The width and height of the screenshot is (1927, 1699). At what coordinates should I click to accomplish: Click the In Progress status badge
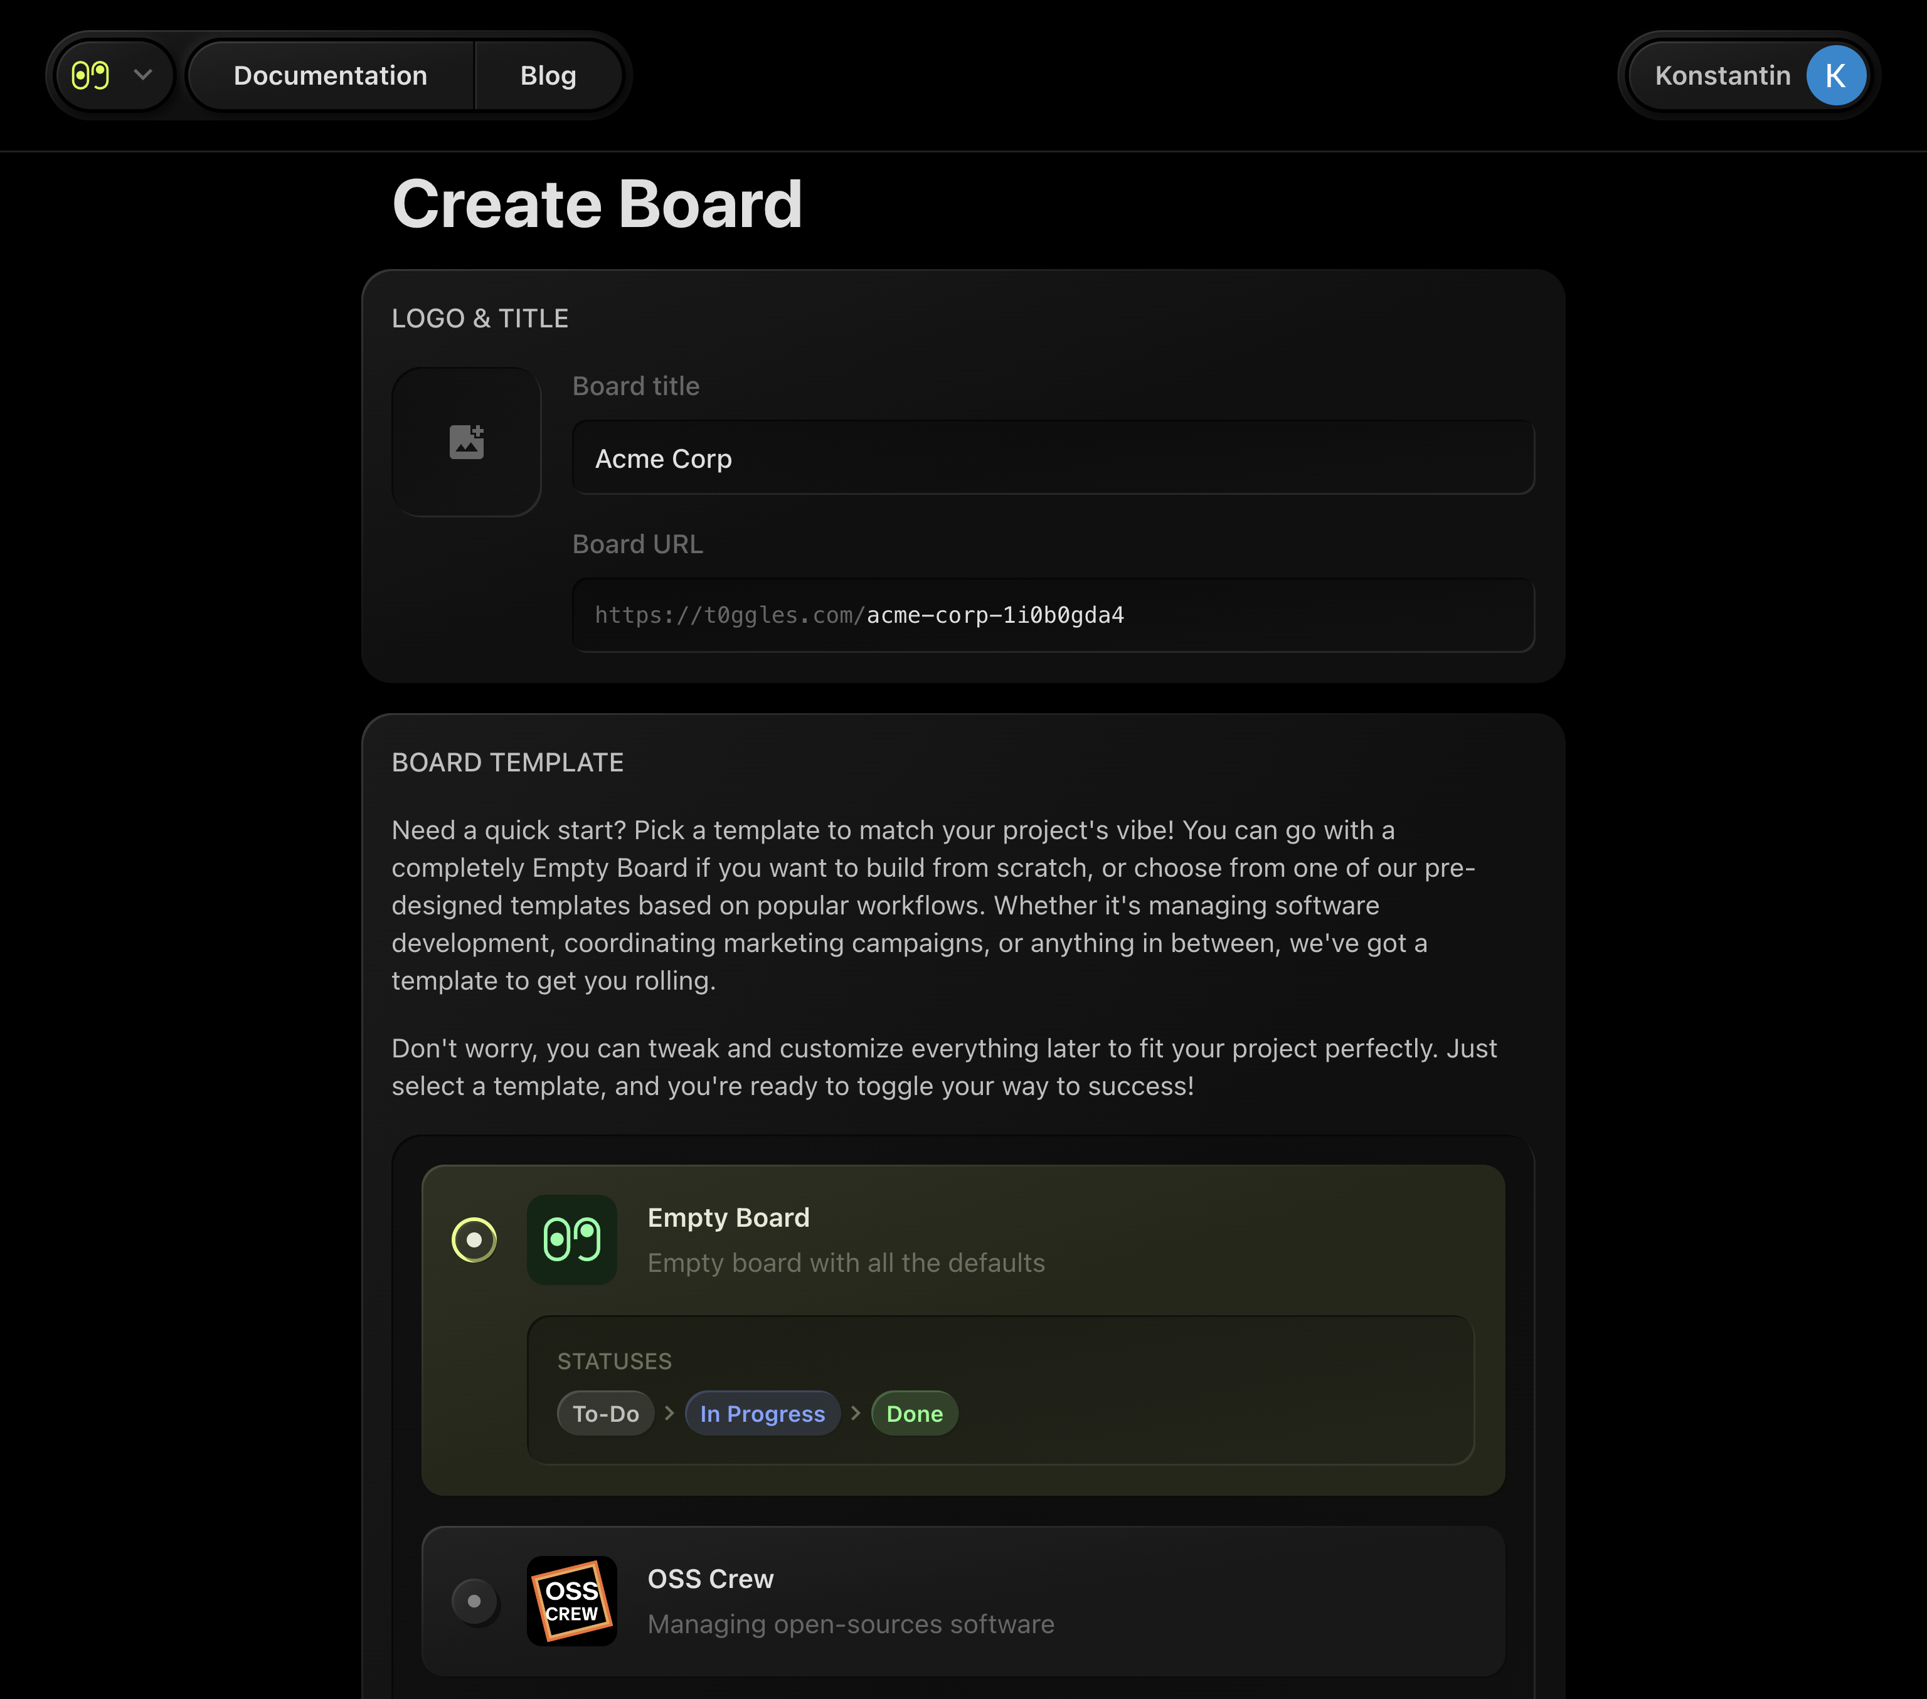click(762, 1413)
